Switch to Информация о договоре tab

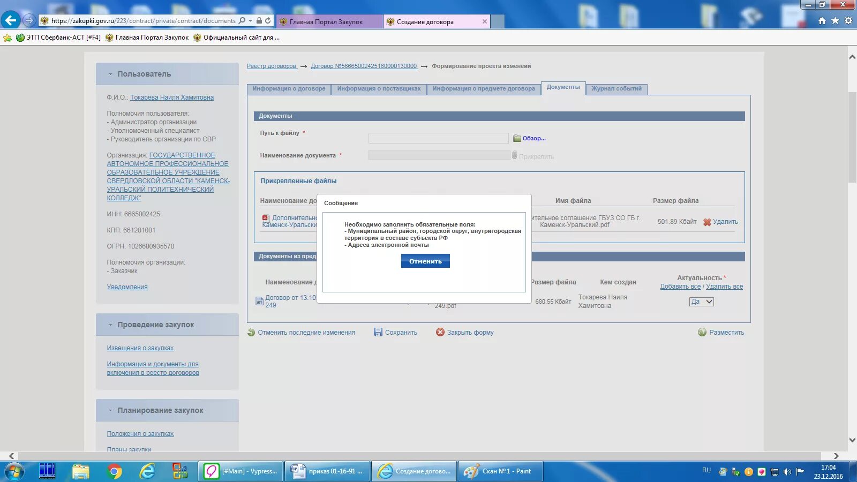pyautogui.click(x=289, y=89)
